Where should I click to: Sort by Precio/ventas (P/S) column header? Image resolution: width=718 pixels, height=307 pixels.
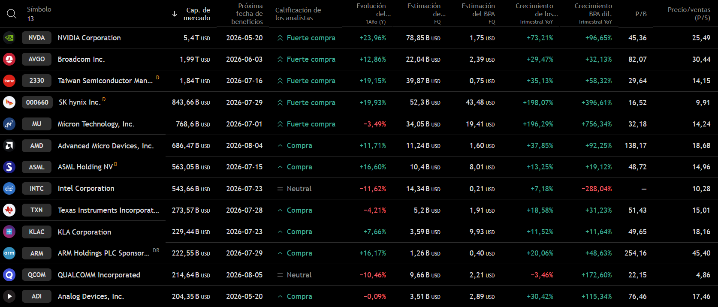pos(689,14)
